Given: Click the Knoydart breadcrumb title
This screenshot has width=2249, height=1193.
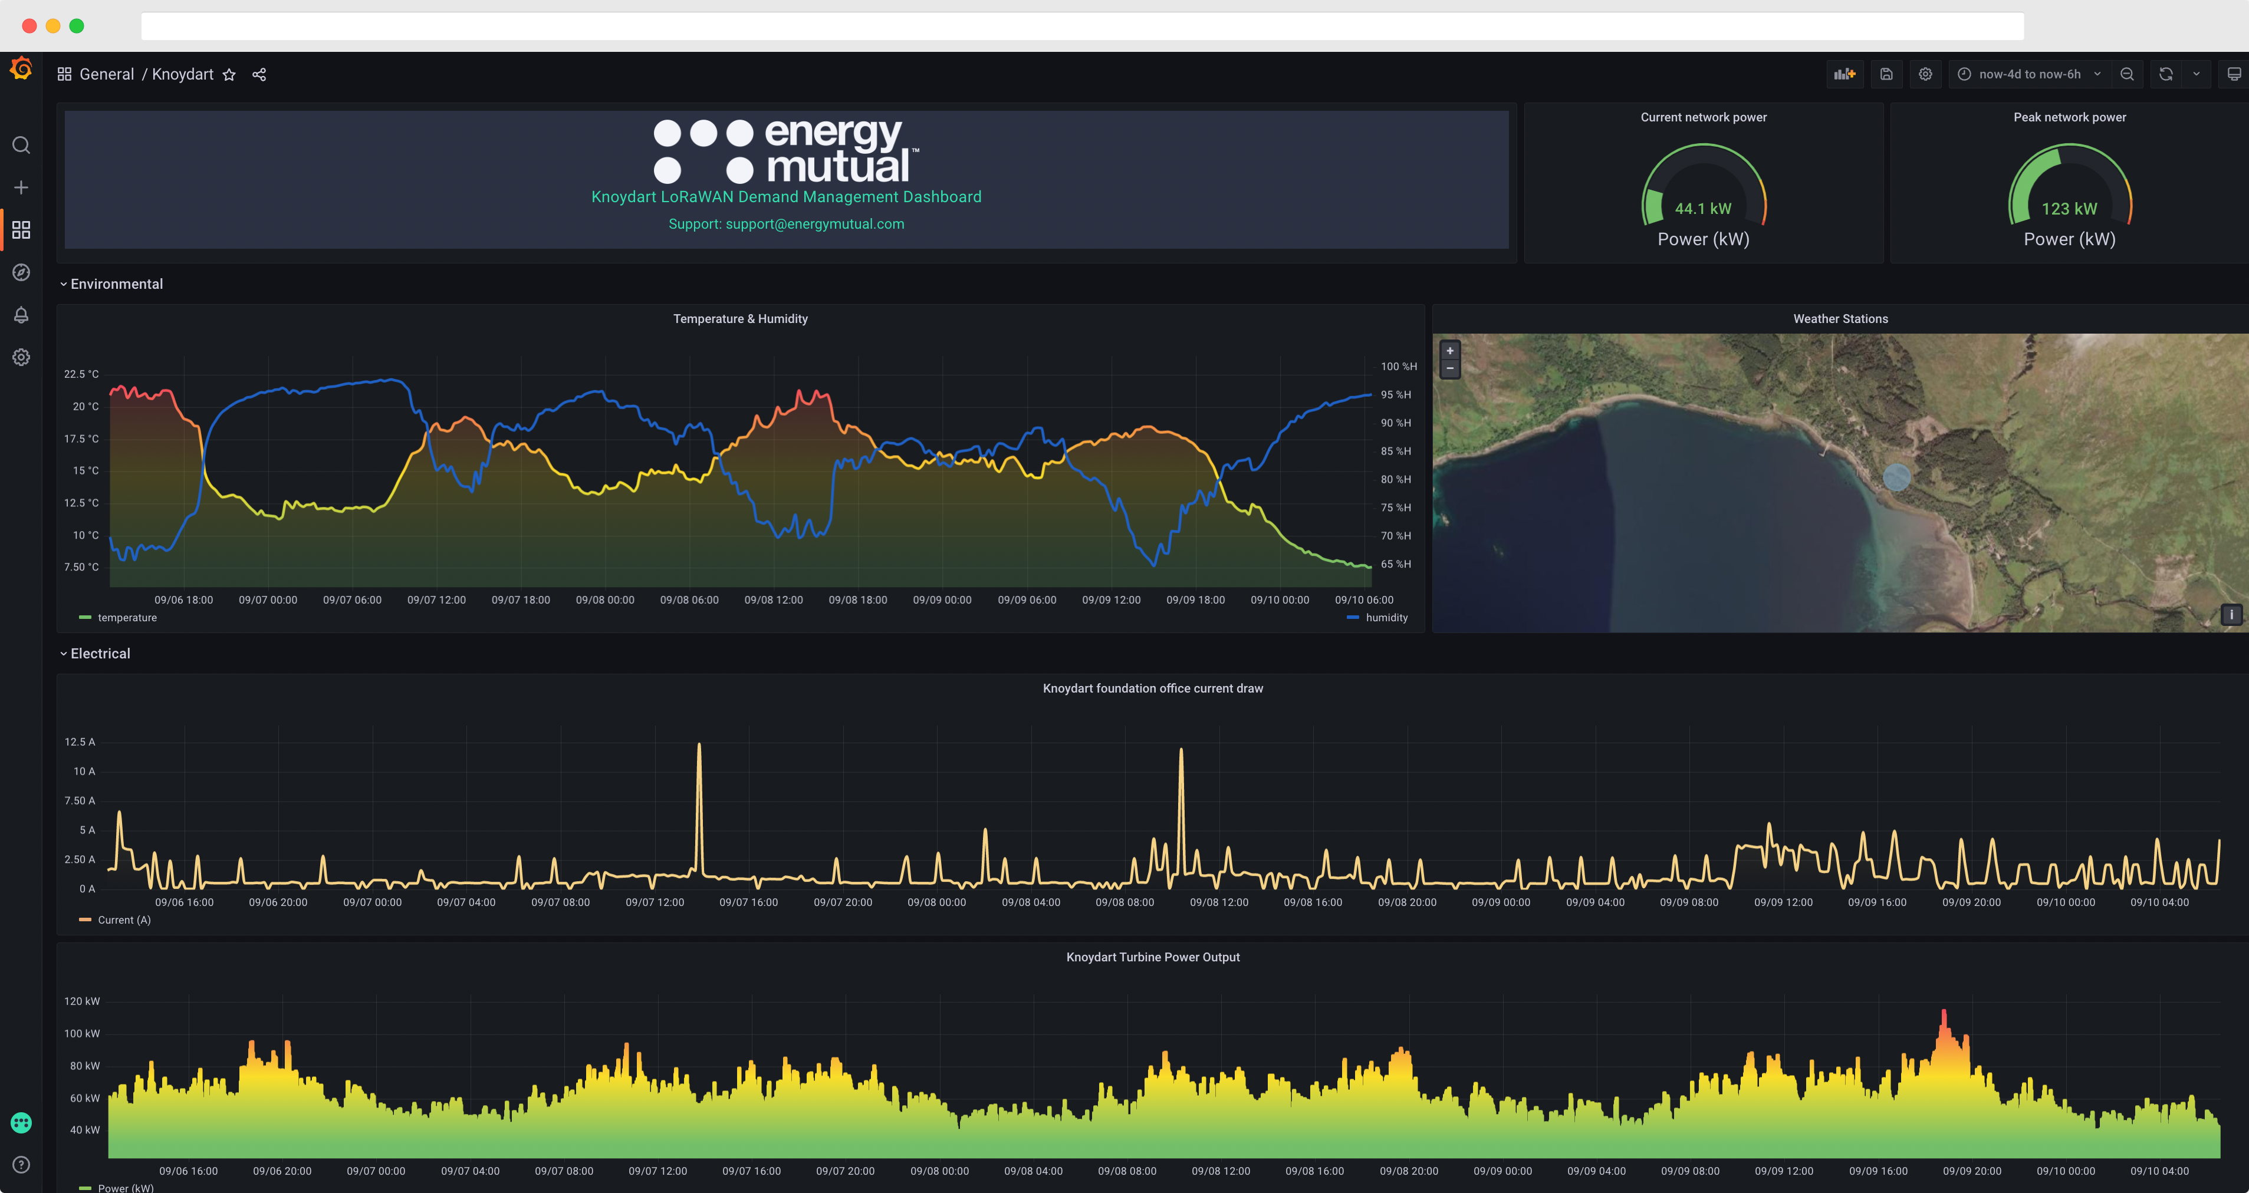Looking at the screenshot, I should pyautogui.click(x=182, y=74).
